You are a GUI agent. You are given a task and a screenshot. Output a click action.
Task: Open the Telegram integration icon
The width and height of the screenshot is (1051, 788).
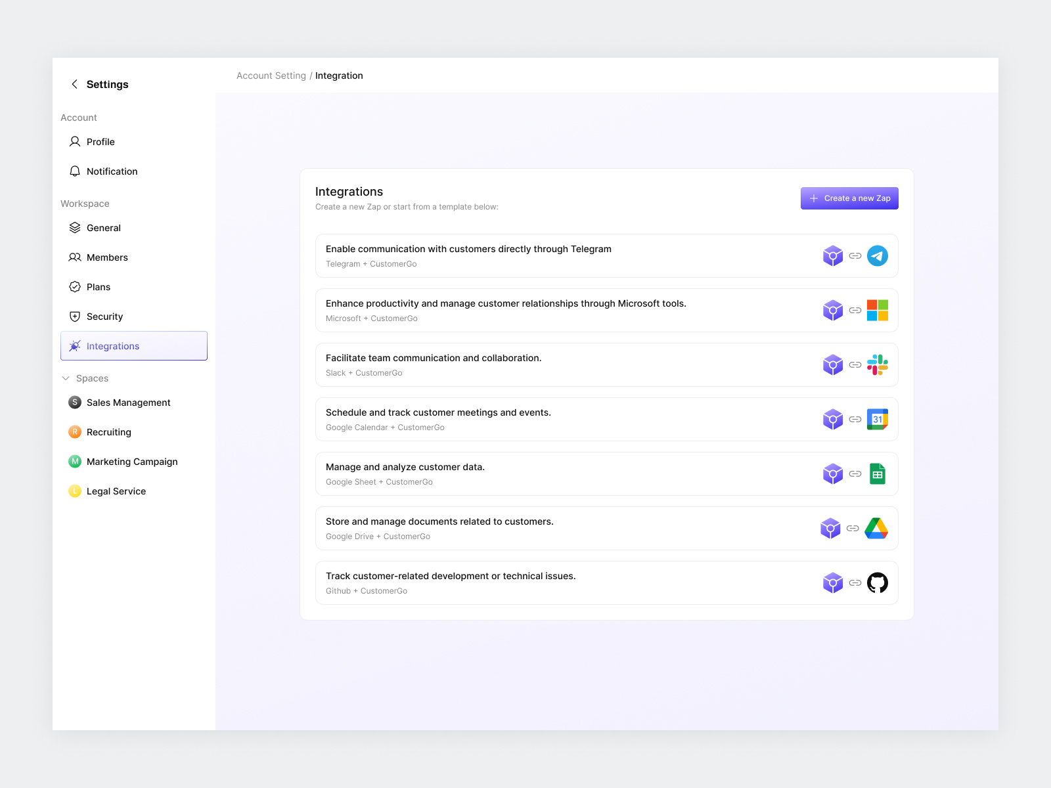click(x=878, y=255)
